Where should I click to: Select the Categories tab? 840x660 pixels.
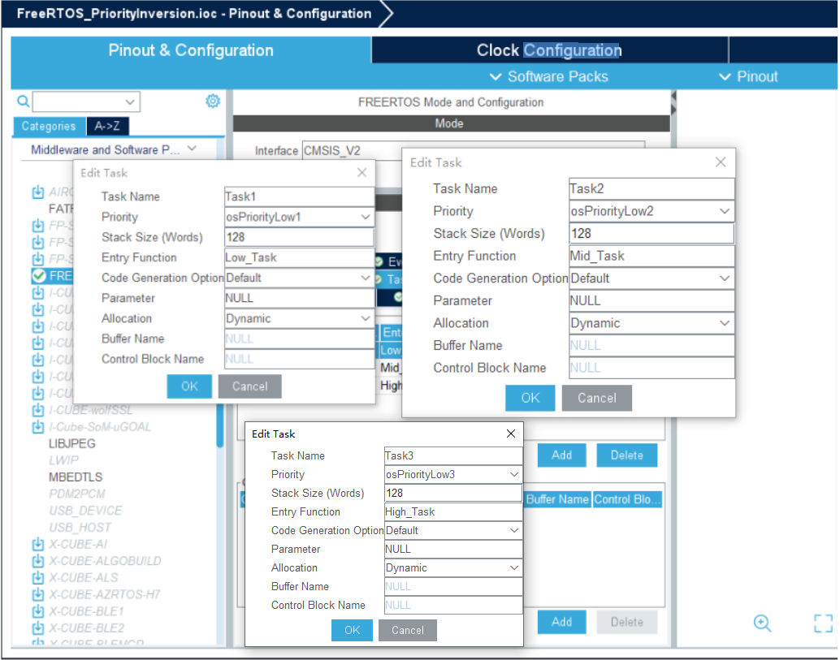coord(49,127)
